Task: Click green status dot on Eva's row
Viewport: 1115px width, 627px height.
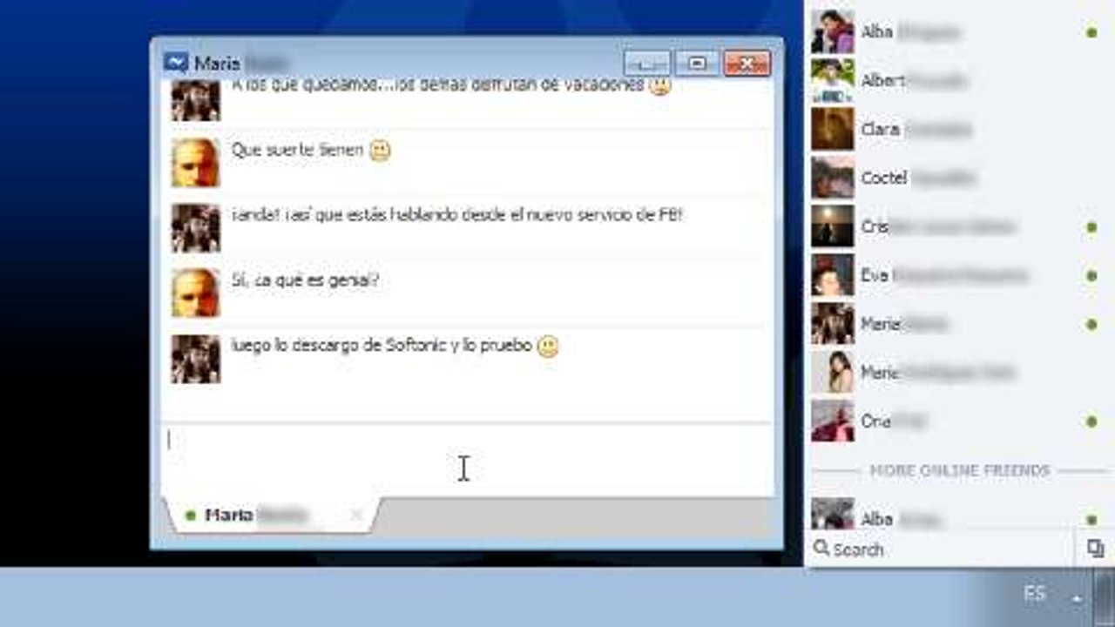Action: click(1091, 276)
